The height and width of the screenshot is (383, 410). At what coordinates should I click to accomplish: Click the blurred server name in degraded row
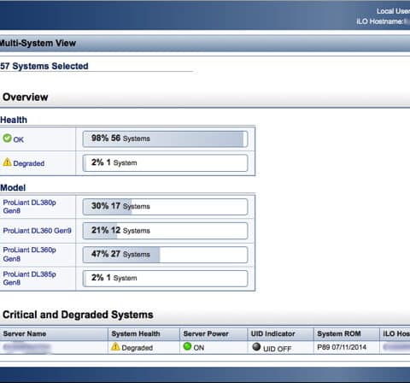click(x=26, y=347)
